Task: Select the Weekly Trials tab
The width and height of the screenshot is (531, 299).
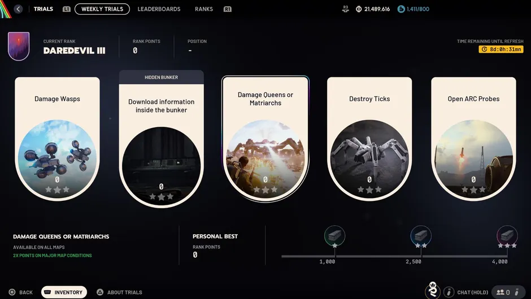Action: [x=102, y=9]
